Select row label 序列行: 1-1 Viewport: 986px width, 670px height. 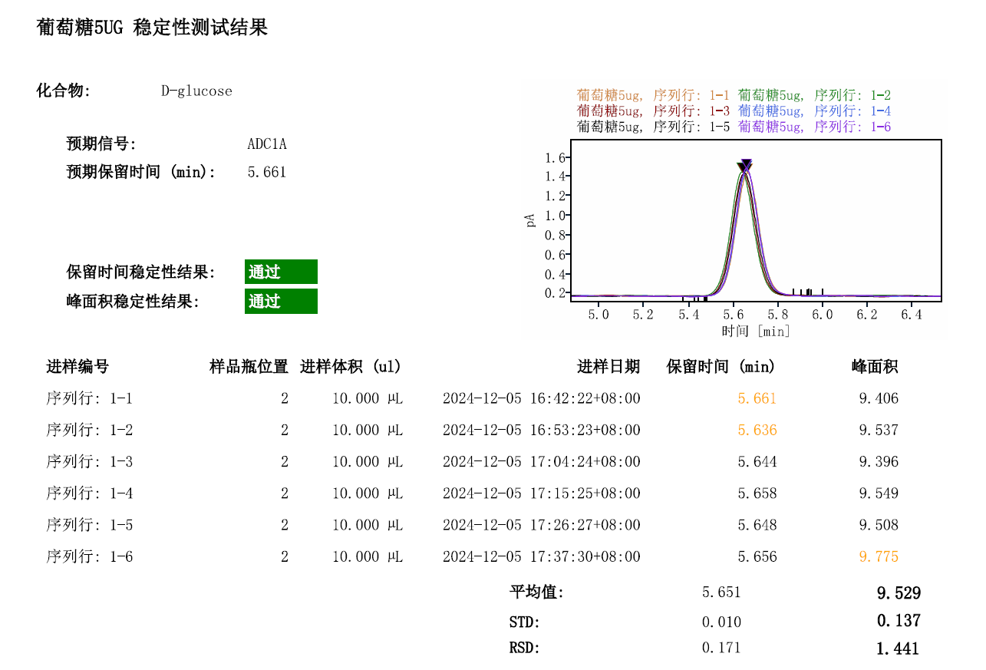point(90,399)
